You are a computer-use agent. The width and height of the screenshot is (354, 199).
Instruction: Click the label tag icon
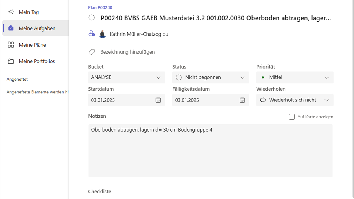(92, 52)
